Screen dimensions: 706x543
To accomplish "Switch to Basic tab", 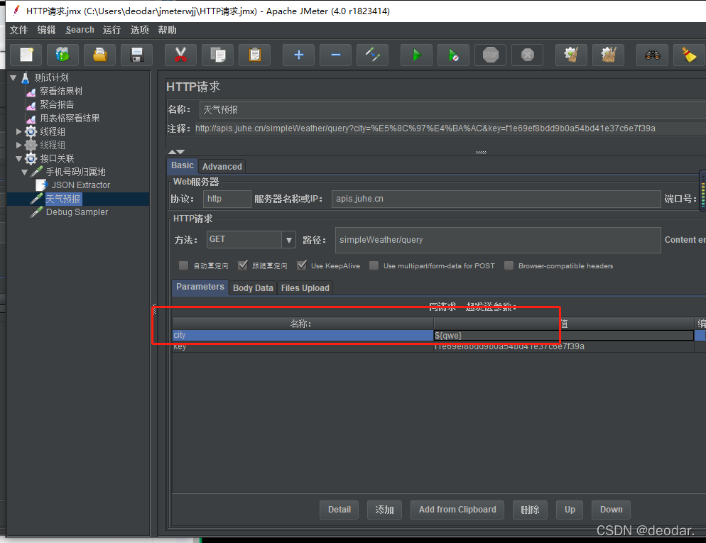I will coord(183,165).
